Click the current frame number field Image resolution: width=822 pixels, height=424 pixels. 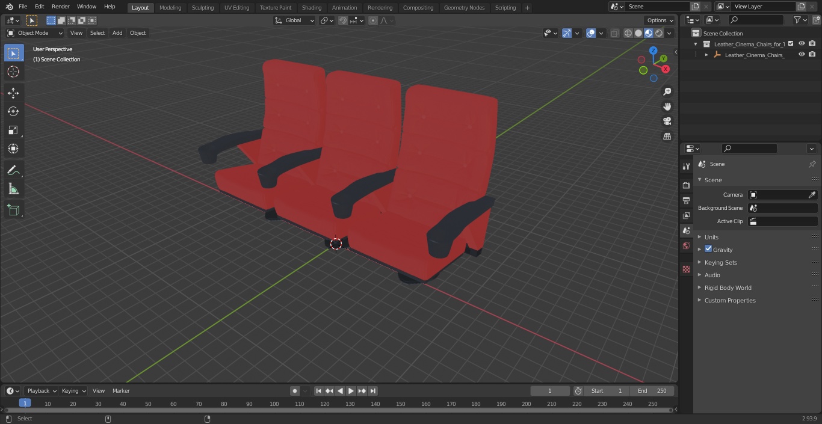pos(550,391)
